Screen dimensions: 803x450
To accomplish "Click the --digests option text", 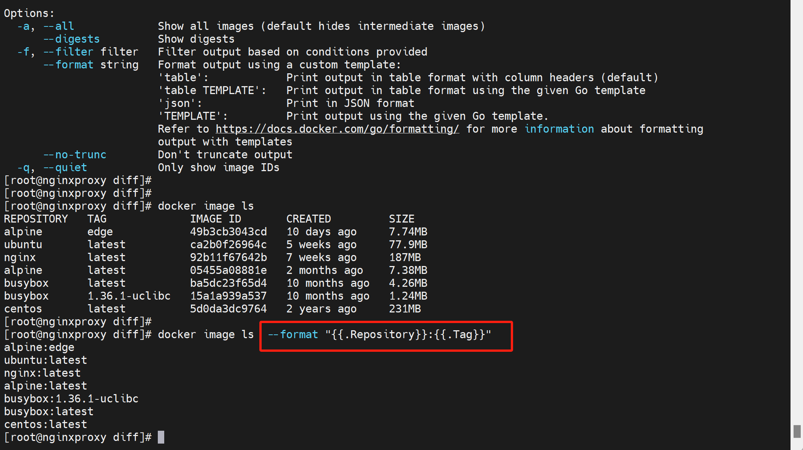I will point(71,39).
